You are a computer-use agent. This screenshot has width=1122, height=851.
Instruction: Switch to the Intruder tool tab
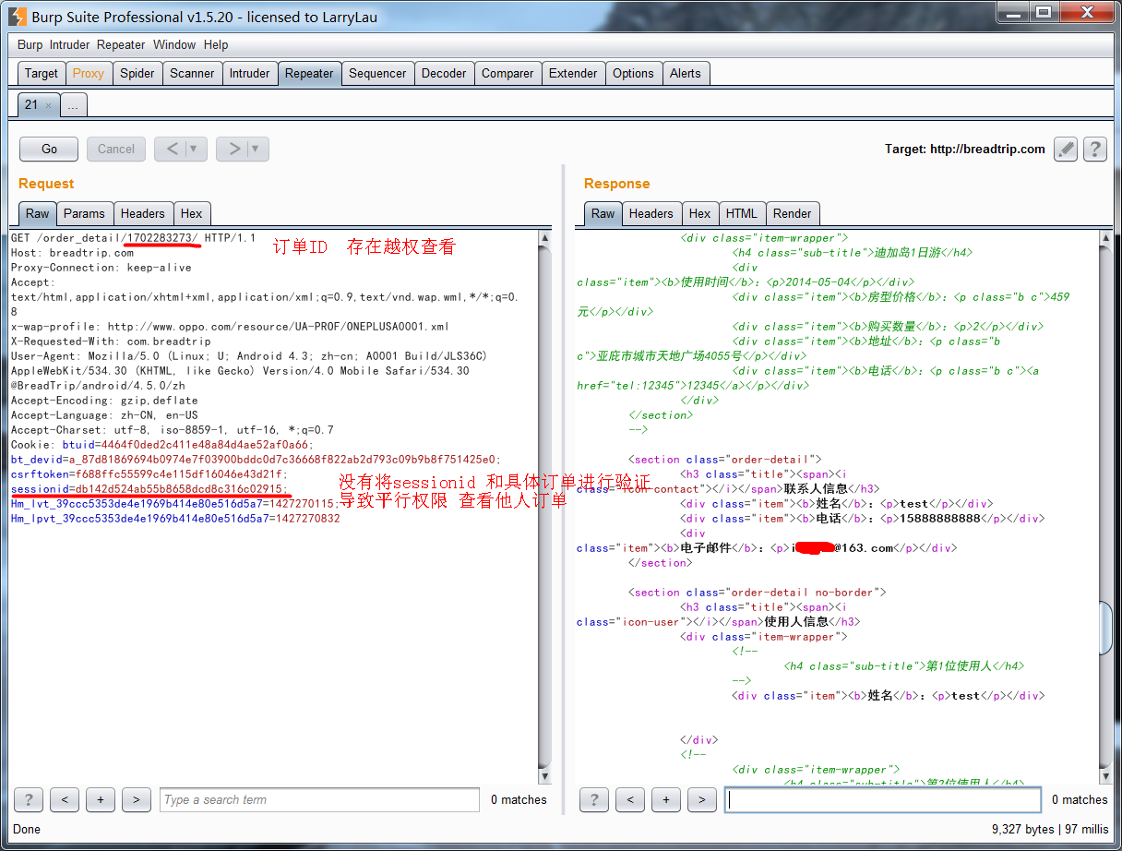(x=250, y=73)
